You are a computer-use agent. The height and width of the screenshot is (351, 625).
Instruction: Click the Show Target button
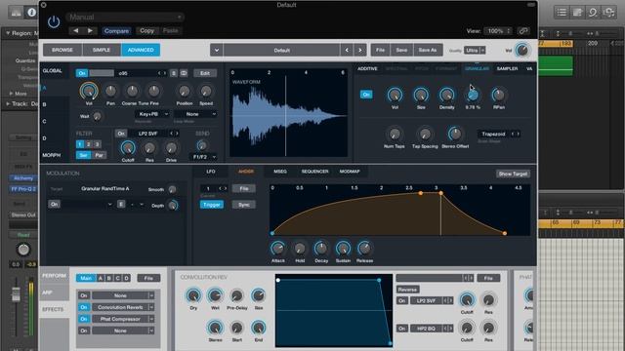(x=513, y=174)
